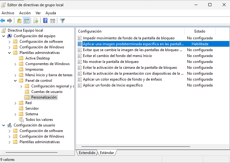This screenshot has height=163, width=230.
Task: Click icon of Aplicar un fondo de Inicio específico
Action: [x=80, y=85]
